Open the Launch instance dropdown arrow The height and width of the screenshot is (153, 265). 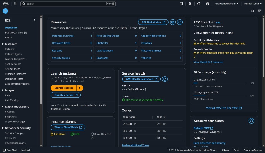tap(80, 88)
